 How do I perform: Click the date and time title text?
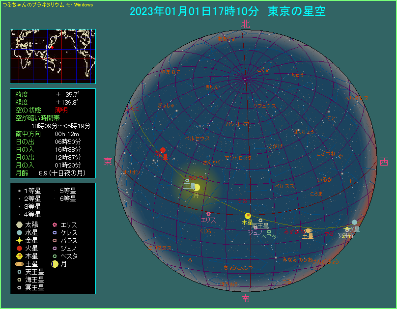227,11
